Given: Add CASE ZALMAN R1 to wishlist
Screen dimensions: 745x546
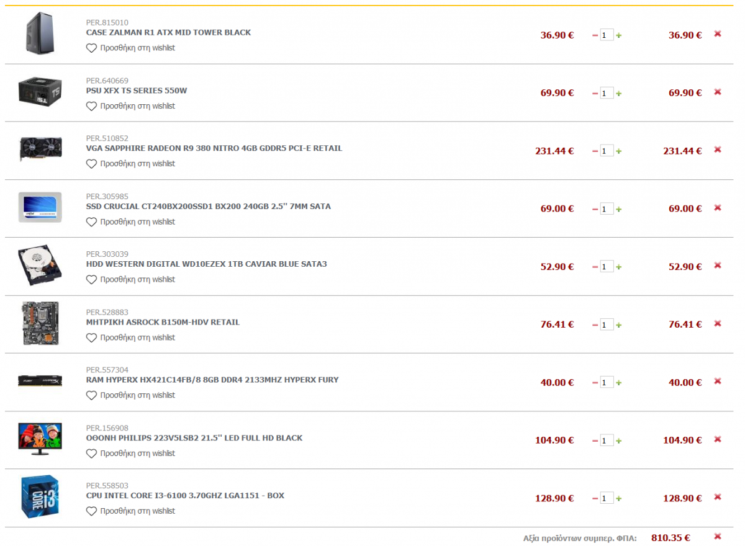Looking at the screenshot, I should point(130,48).
